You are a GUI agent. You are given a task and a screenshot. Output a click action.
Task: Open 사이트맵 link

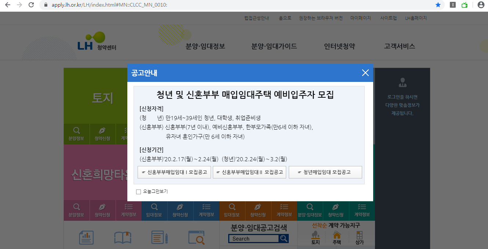389,18
